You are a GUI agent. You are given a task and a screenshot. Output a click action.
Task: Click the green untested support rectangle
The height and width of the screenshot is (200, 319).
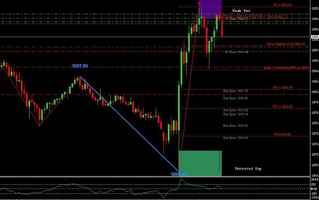200,163
